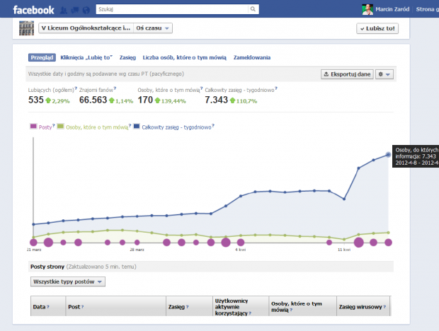Viewport: 439px width, 331px height.
Task: Click the V Liceum page thumbnail
Action: click(x=26, y=28)
